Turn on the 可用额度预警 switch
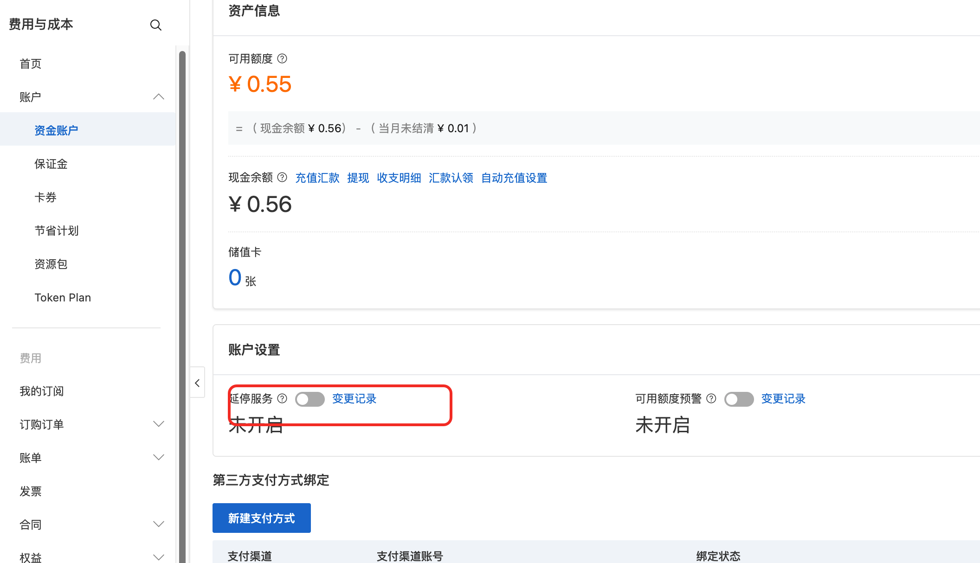 (739, 399)
